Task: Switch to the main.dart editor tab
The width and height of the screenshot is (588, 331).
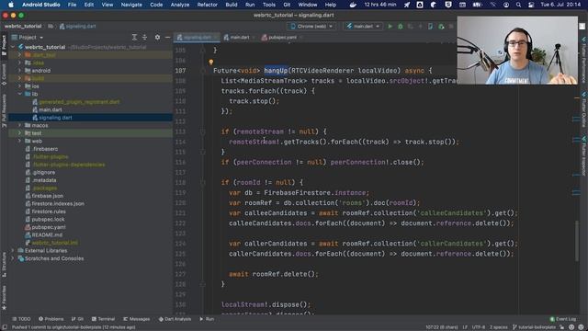Action: [239, 37]
